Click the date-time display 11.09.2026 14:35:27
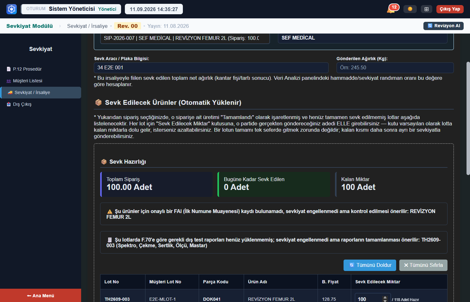Screen dimensions: 470x302 [154, 9]
